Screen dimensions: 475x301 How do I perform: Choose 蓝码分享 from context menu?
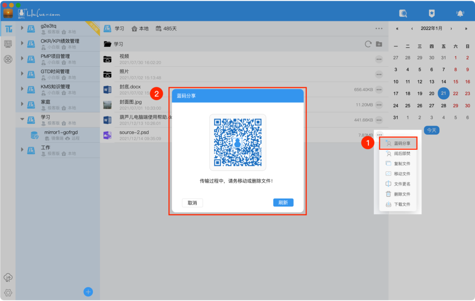tap(398, 143)
